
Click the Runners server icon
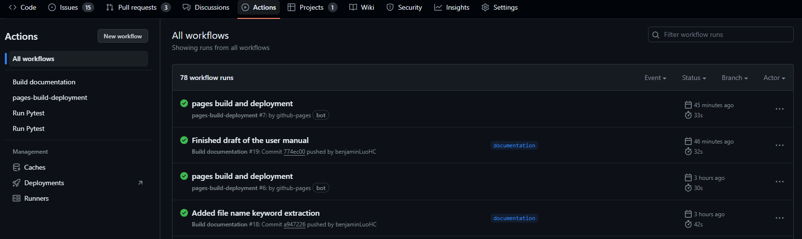point(17,198)
